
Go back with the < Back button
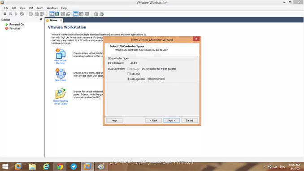coord(153,121)
